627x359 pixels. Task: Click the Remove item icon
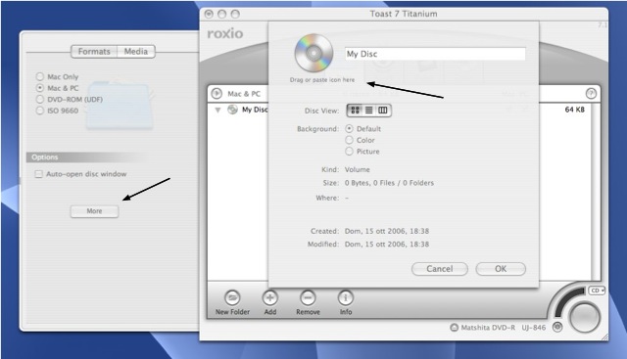308,298
